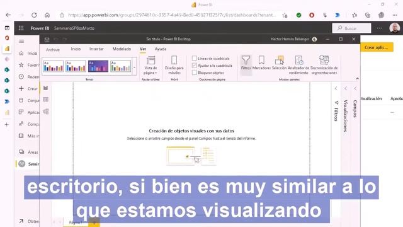Reload the browser page
Viewport: 403px width, 227px height.
click(34, 15)
